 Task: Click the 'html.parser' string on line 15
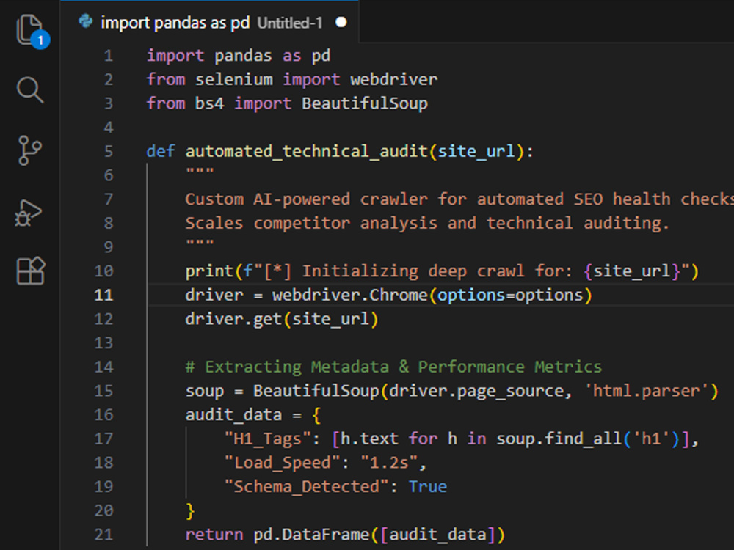coord(646,391)
